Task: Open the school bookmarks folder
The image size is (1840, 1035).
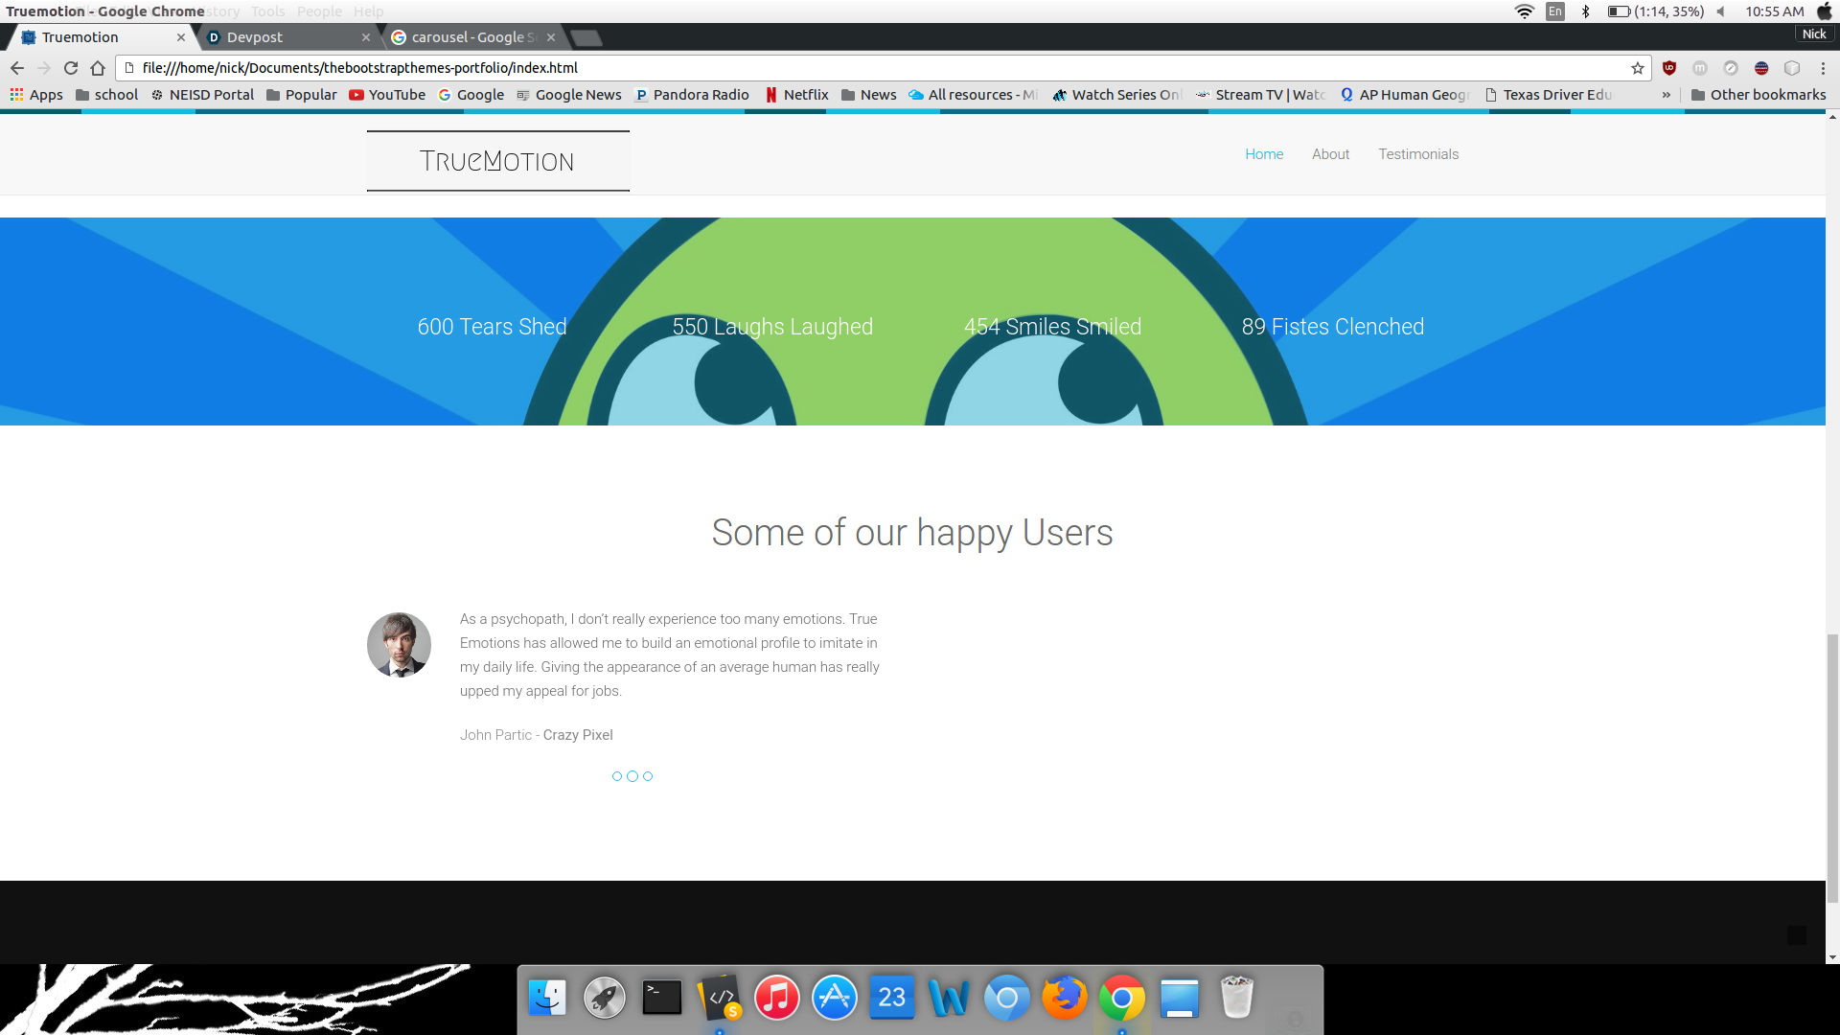Action: [106, 95]
